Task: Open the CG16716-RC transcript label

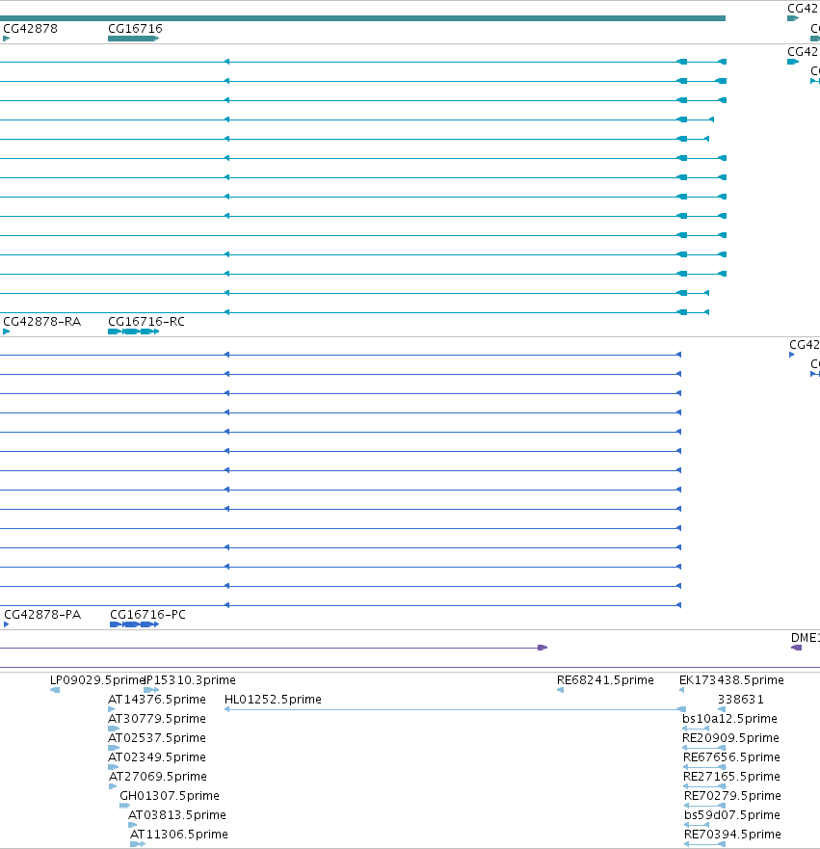Action: (146, 322)
